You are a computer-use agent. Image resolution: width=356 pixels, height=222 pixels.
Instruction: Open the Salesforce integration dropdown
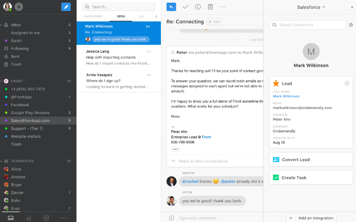[311, 7]
